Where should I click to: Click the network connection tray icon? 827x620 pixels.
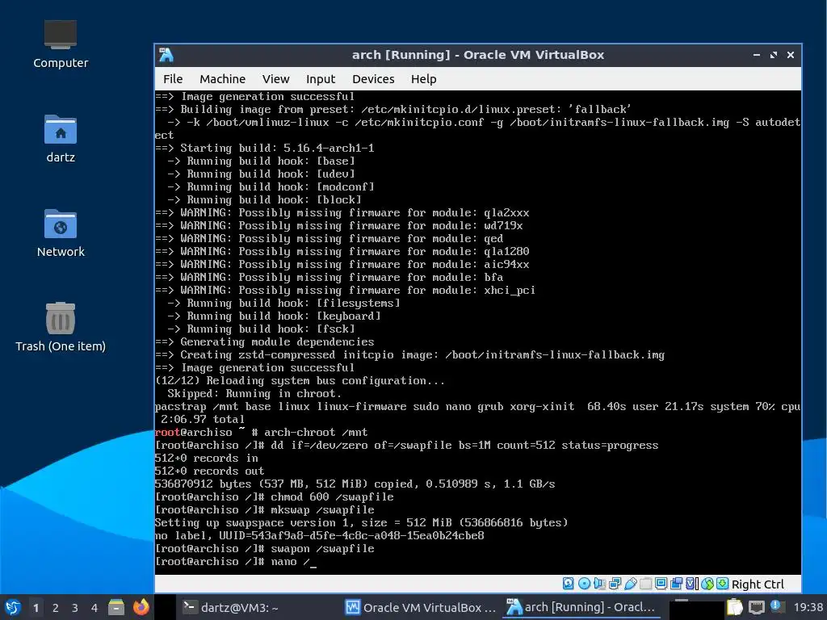[x=756, y=607]
